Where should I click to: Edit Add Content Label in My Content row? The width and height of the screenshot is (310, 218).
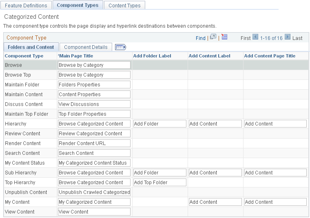pos(215,202)
